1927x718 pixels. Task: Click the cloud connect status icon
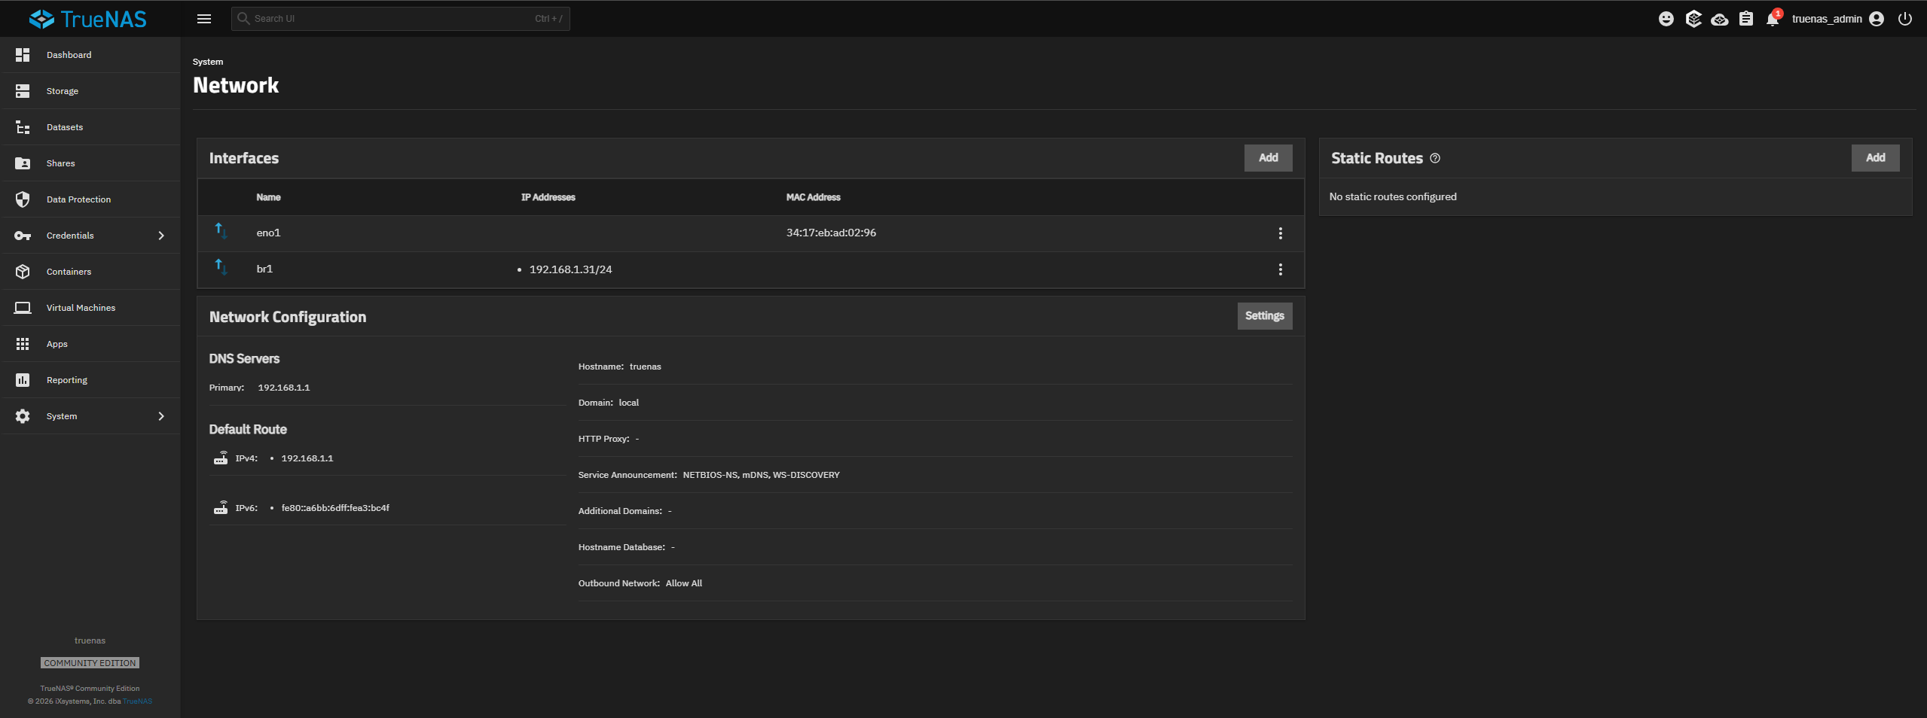[x=1720, y=19]
